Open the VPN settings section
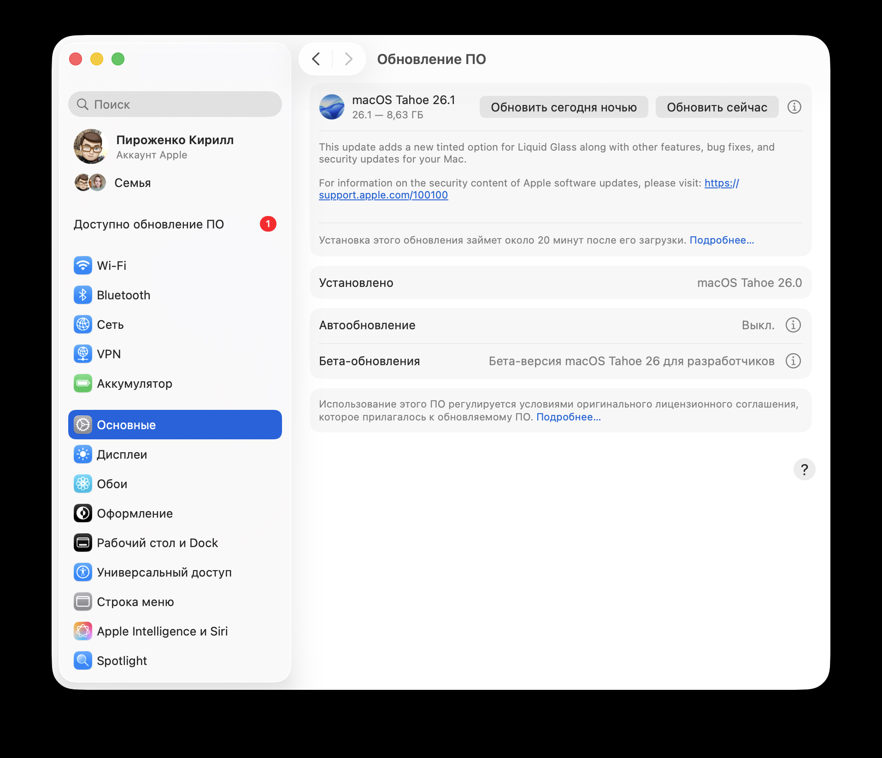 [x=109, y=354]
